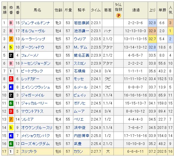Open jockey ムーア page
The image size is (174, 156).
79,111
